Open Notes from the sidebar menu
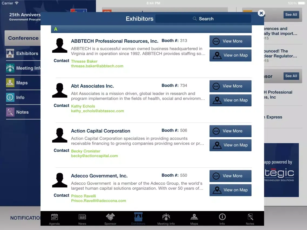The width and height of the screenshot is (307, 230). pos(23,112)
